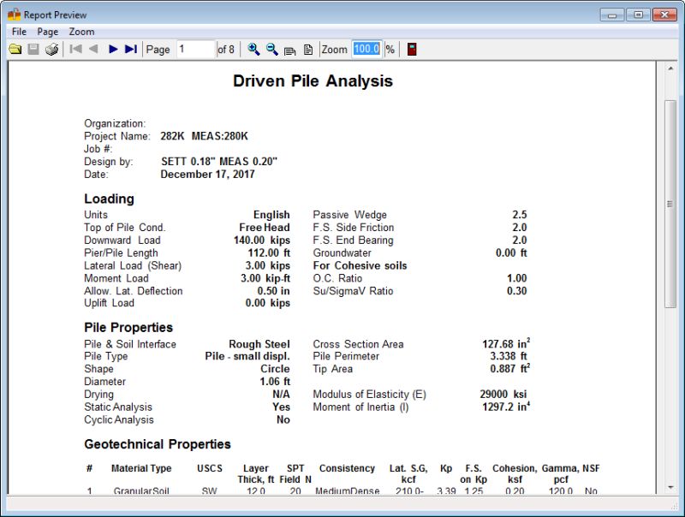685x517 pixels.
Task: Zoom out using the magnifier minus icon
Action: [268, 49]
